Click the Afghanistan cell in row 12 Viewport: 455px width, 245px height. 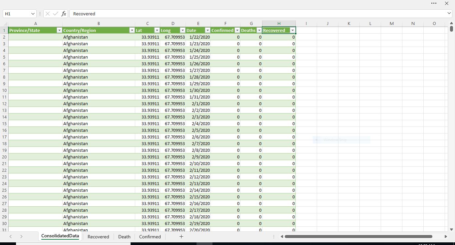coord(99,104)
